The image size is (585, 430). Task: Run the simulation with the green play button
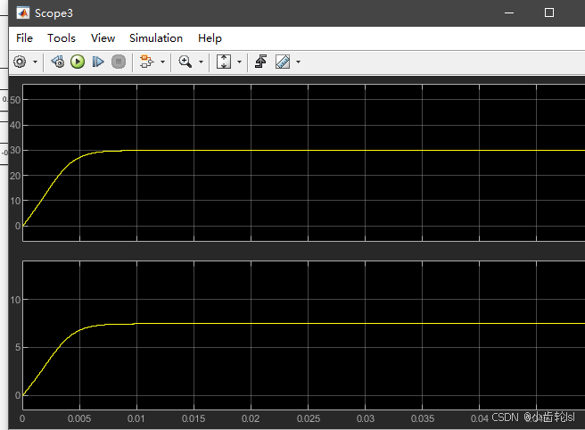[78, 62]
